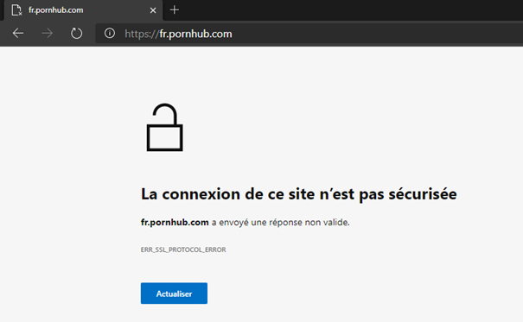Click the page icon on the tab

tap(16, 10)
